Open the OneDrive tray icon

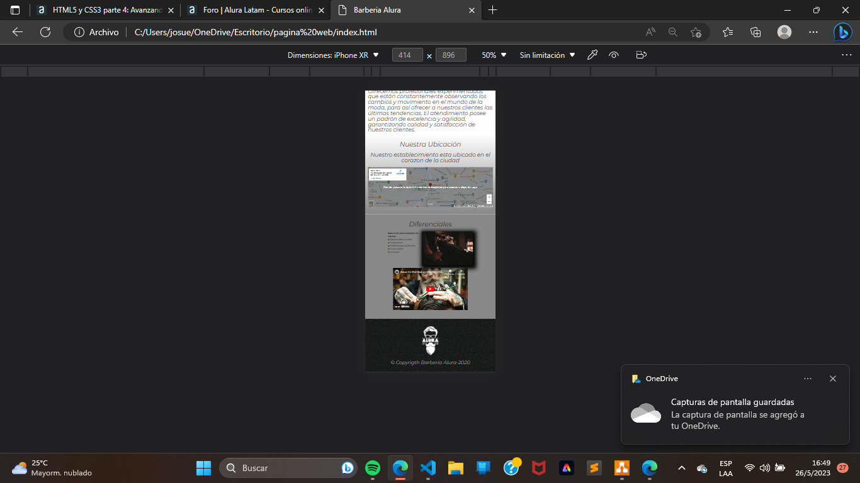point(702,468)
